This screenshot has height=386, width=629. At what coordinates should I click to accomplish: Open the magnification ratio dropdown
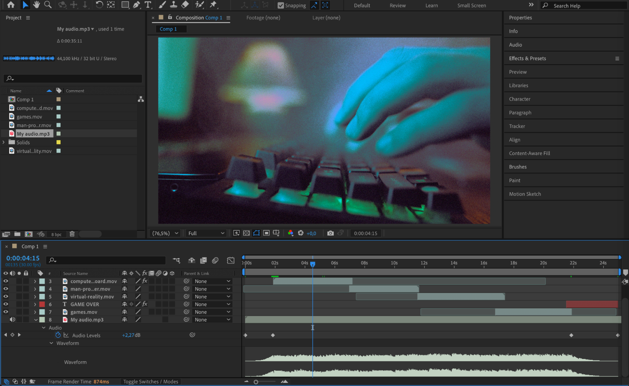coord(166,233)
